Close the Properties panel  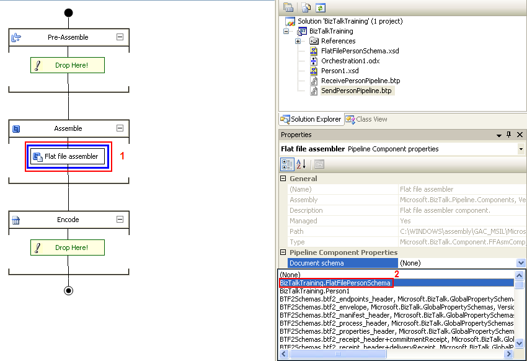tap(520, 135)
